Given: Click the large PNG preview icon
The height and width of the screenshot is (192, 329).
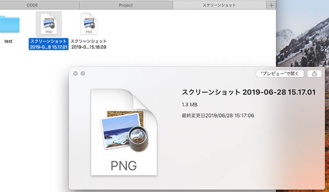Looking at the screenshot, I should coord(124,132).
